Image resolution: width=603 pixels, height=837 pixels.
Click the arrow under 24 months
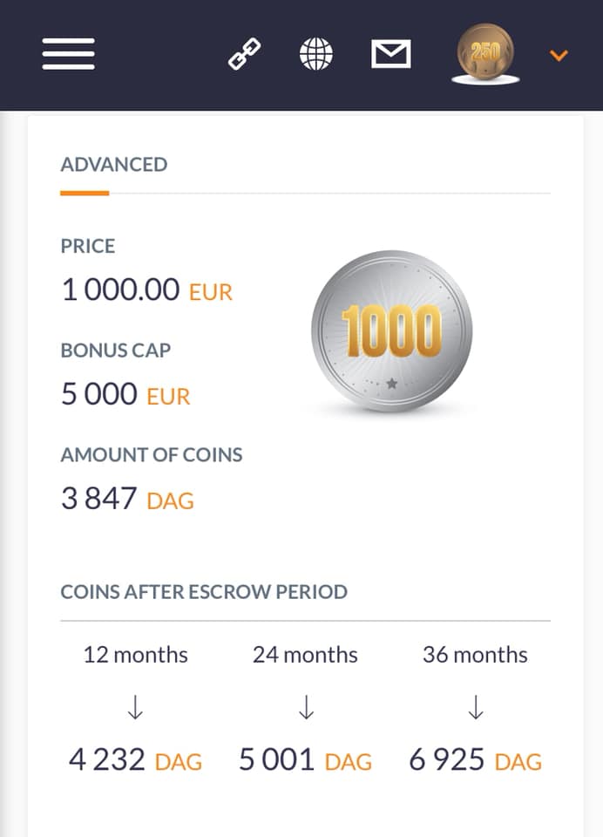tap(306, 710)
